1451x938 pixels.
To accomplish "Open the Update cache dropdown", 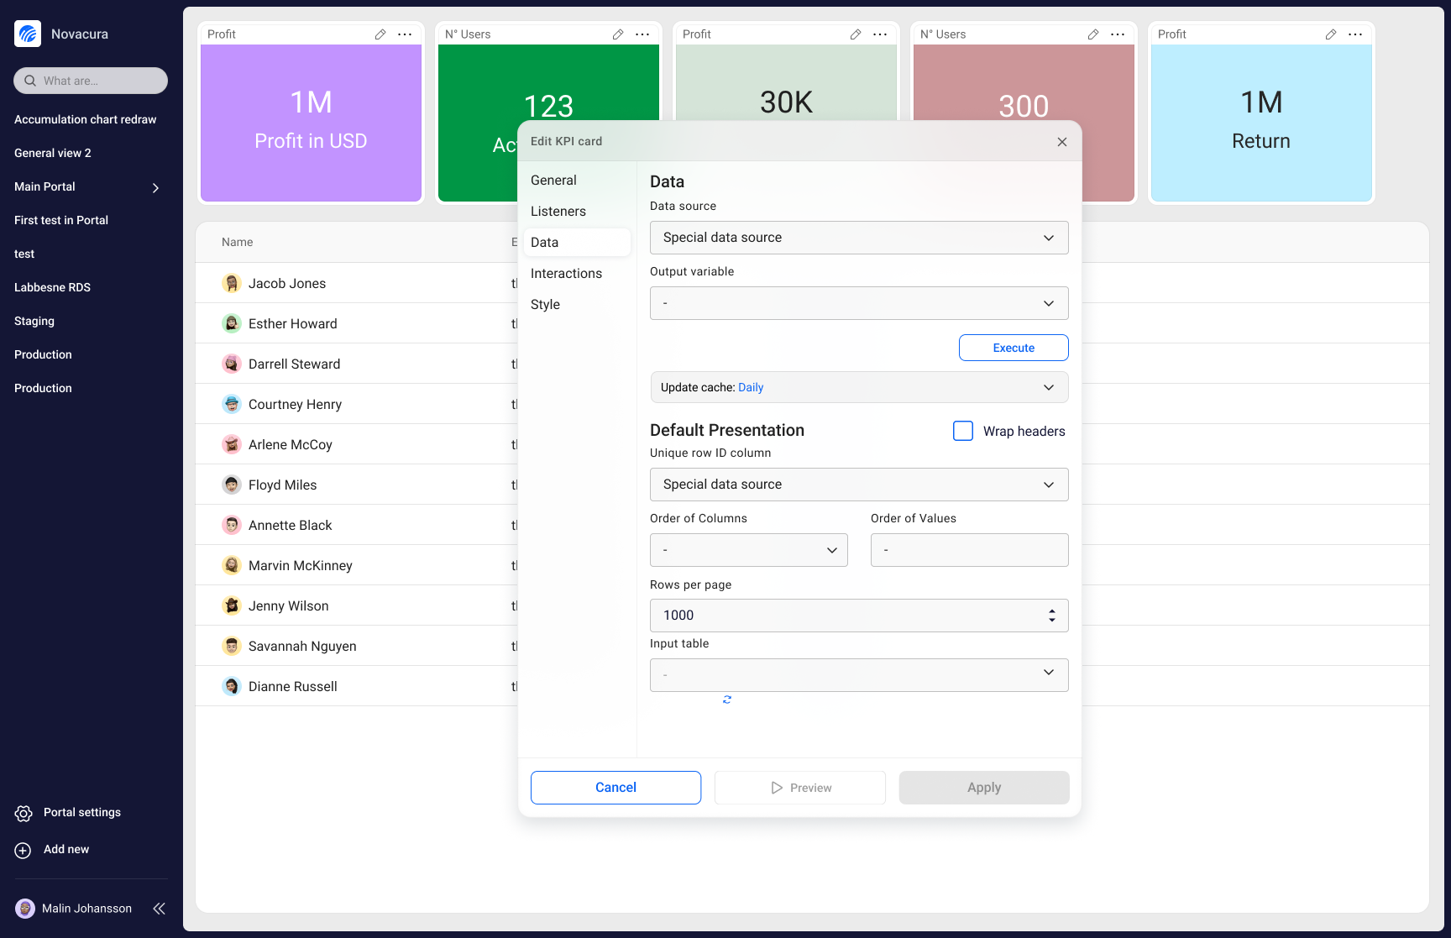I will click(858, 387).
